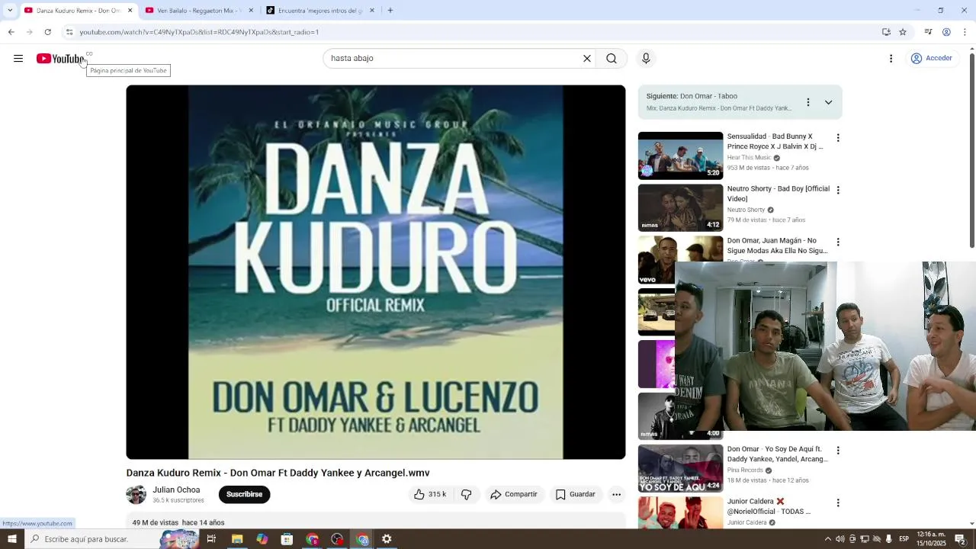
Task: Switch to 'Ven Bailalo - Reggaeton Mix' tab
Action: (198, 11)
